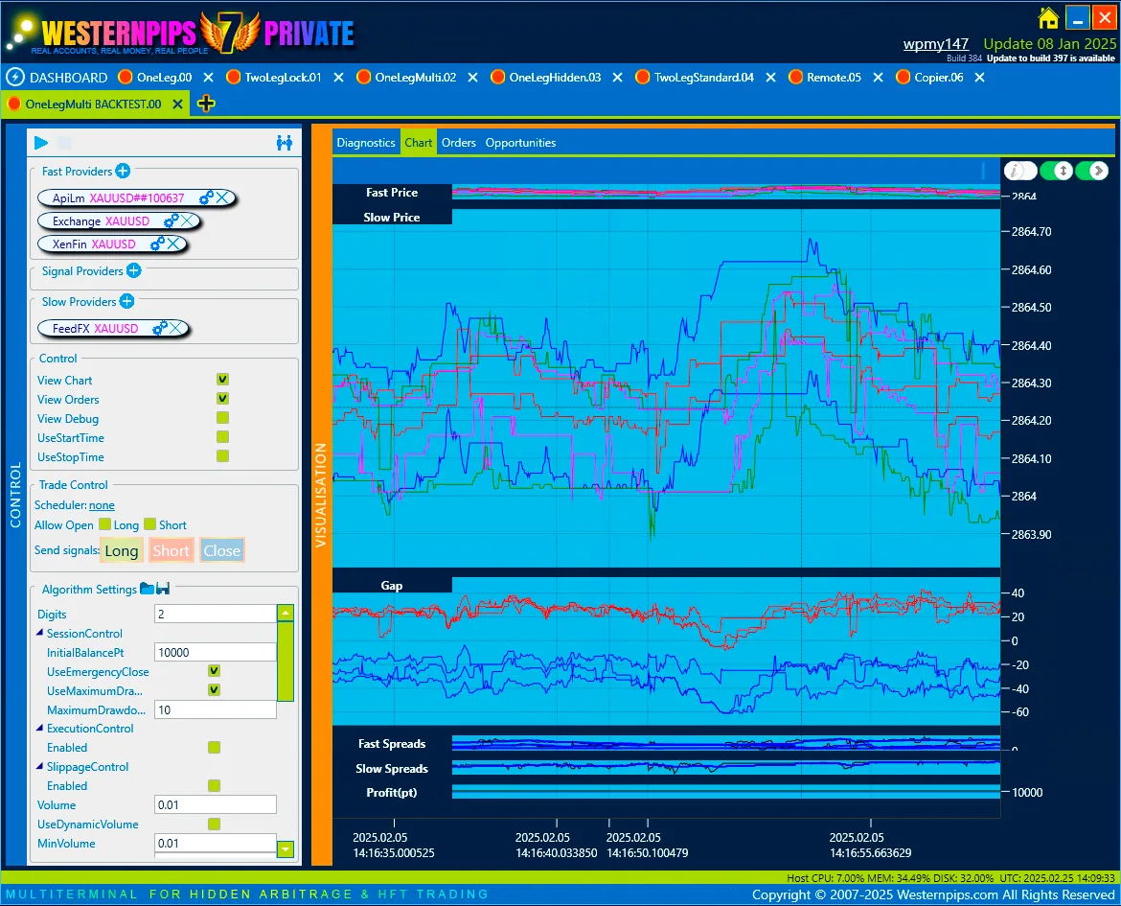Close the Copier.06 tab
Image resolution: width=1121 pixels, height=906 pixels.
tap(979, 78)
